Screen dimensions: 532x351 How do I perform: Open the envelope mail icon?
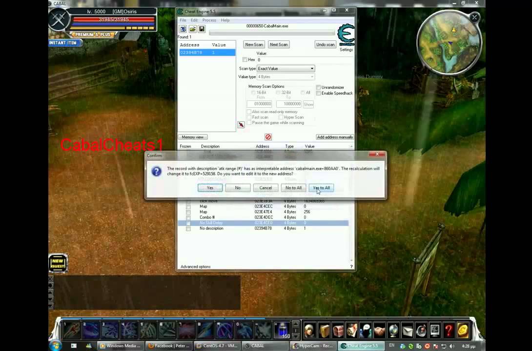[x=407, y=330]
